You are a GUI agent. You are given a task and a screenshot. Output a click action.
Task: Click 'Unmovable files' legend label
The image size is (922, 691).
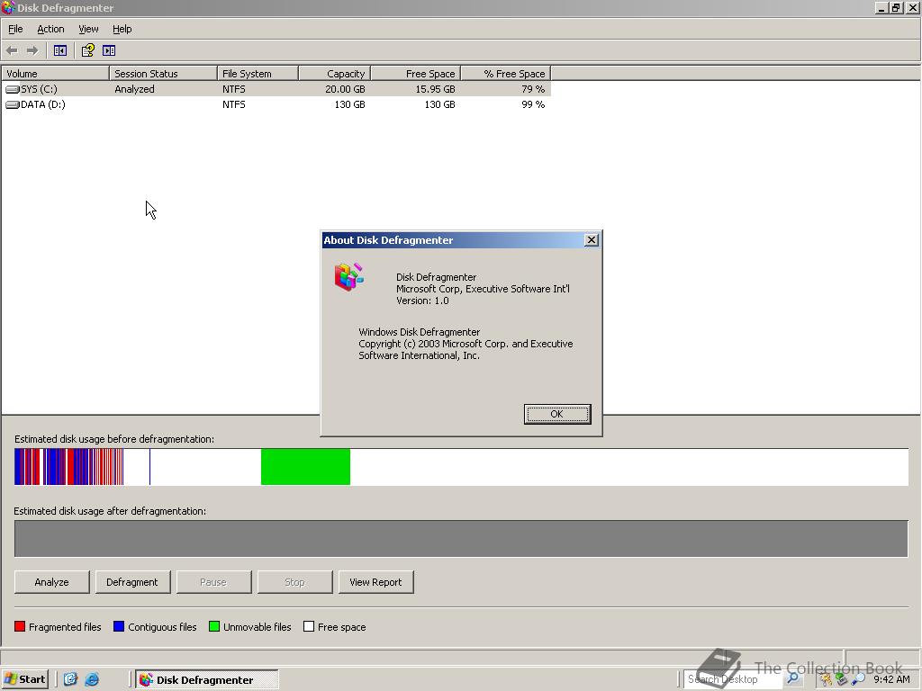coord(258,627)
